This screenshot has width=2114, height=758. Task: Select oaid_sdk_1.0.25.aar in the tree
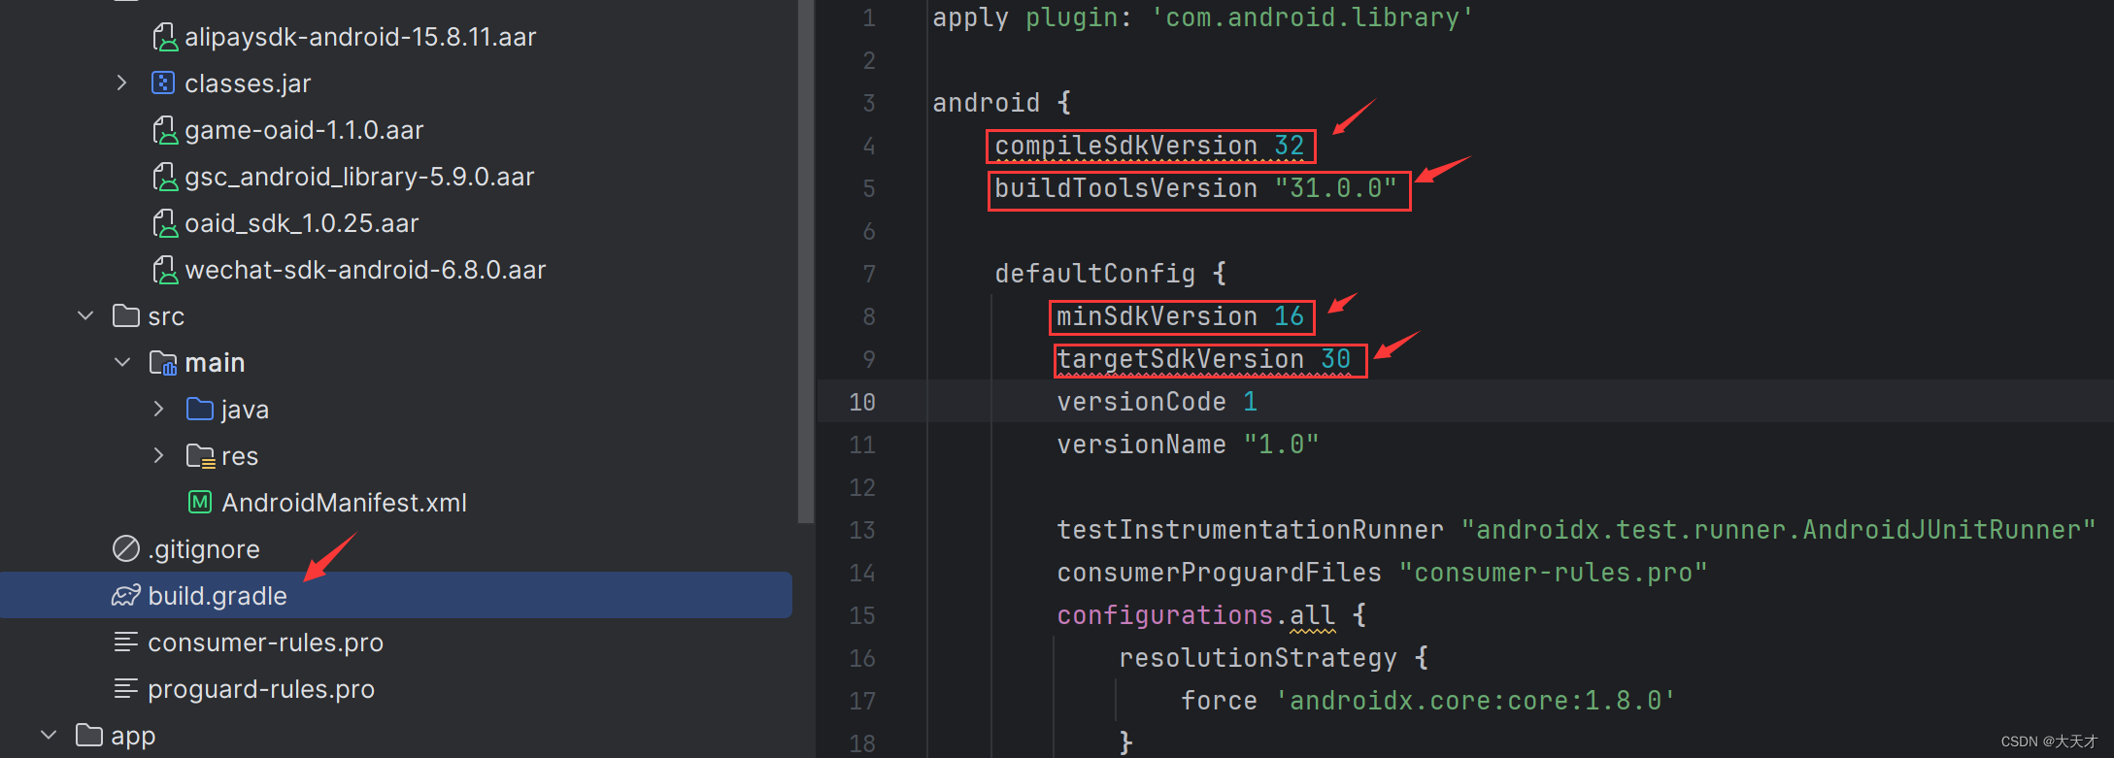302,223
